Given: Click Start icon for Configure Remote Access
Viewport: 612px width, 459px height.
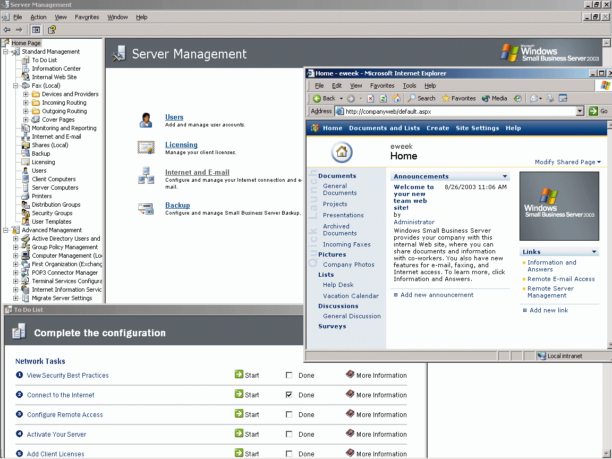Looking at the screenshot, I should [x=239, y=414].
